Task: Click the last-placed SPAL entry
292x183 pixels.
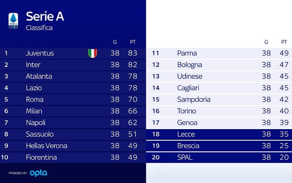Action: 185,157
